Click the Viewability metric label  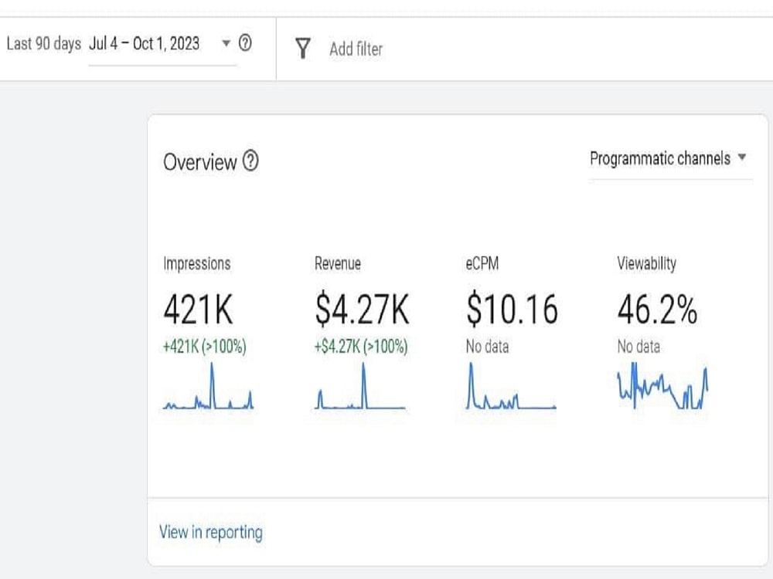647,263
